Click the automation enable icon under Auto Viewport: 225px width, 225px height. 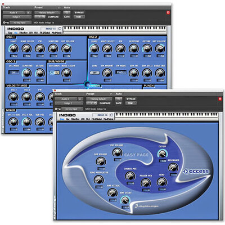tap(119, 99)
